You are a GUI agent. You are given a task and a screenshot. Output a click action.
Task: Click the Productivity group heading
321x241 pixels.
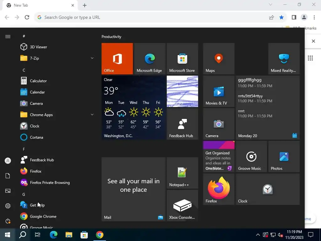coord(111,37)
